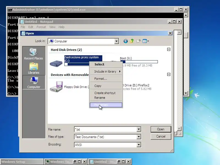Go up one level with the folder-up icon
Image resolution: width=220 pixels, height=165 pixels.
point(132,41)
